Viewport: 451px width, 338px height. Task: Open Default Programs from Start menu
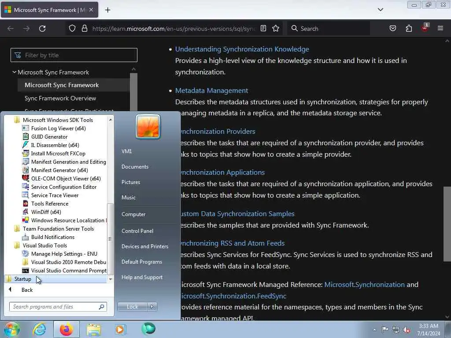[x=142, y=262]
